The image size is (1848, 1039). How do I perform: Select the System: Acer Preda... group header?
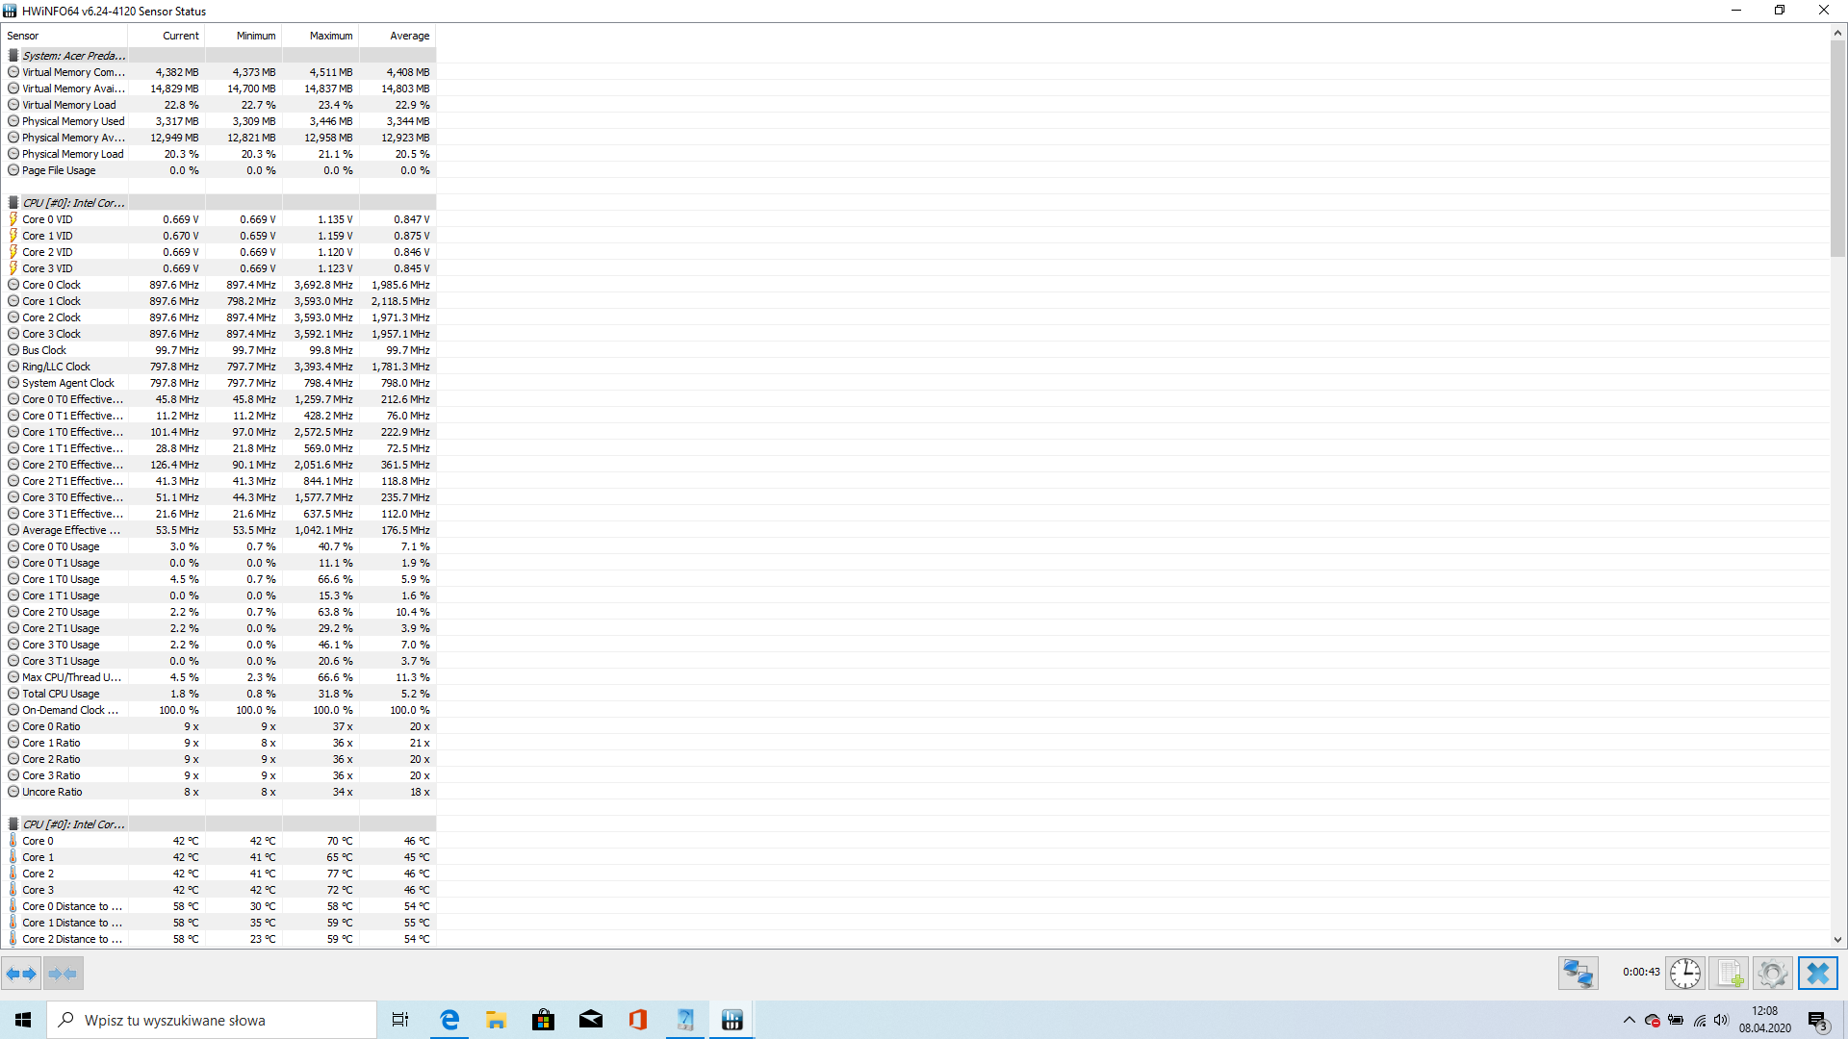click(219, 56)
